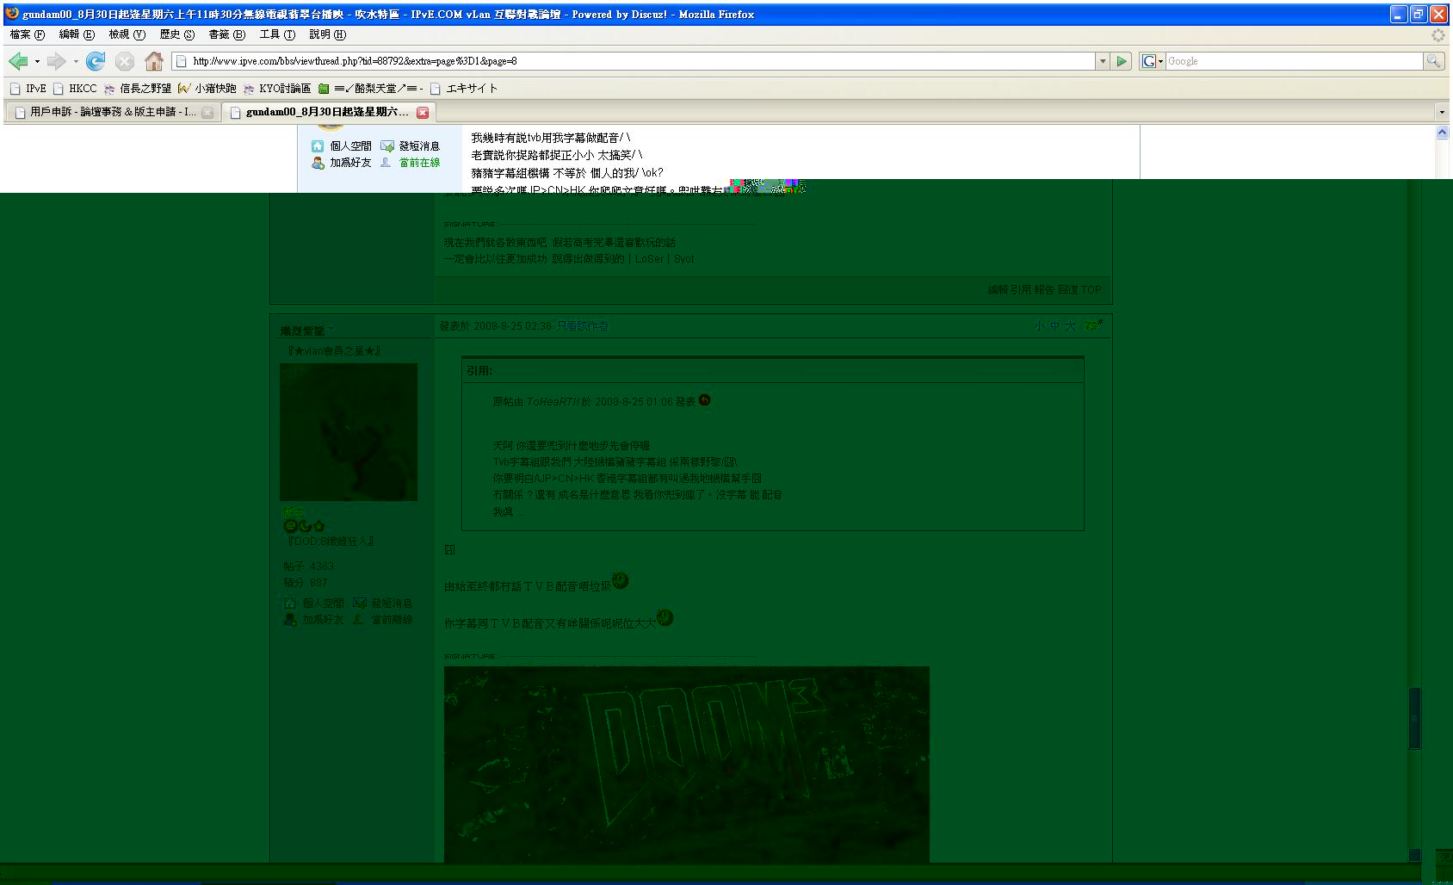Open the KYO討論區 bookmark
The height and width of the screenshot is (885, 1453).
[275, 88]
